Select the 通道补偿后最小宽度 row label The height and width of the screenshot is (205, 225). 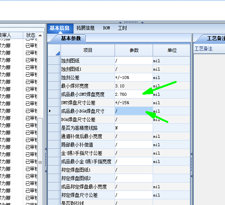click(x=81, y=136)
